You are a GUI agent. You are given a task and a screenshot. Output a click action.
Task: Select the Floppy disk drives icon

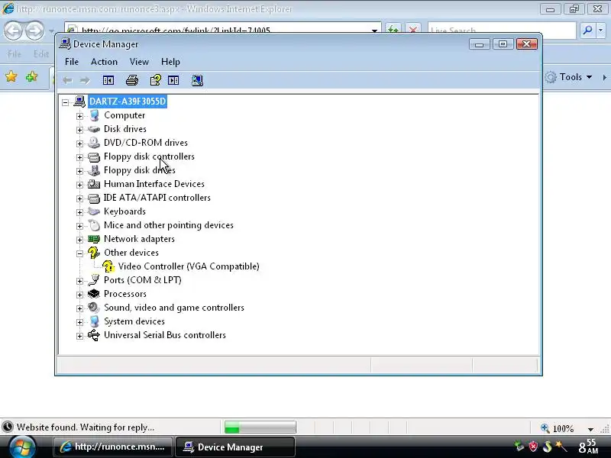pos(94,170)
